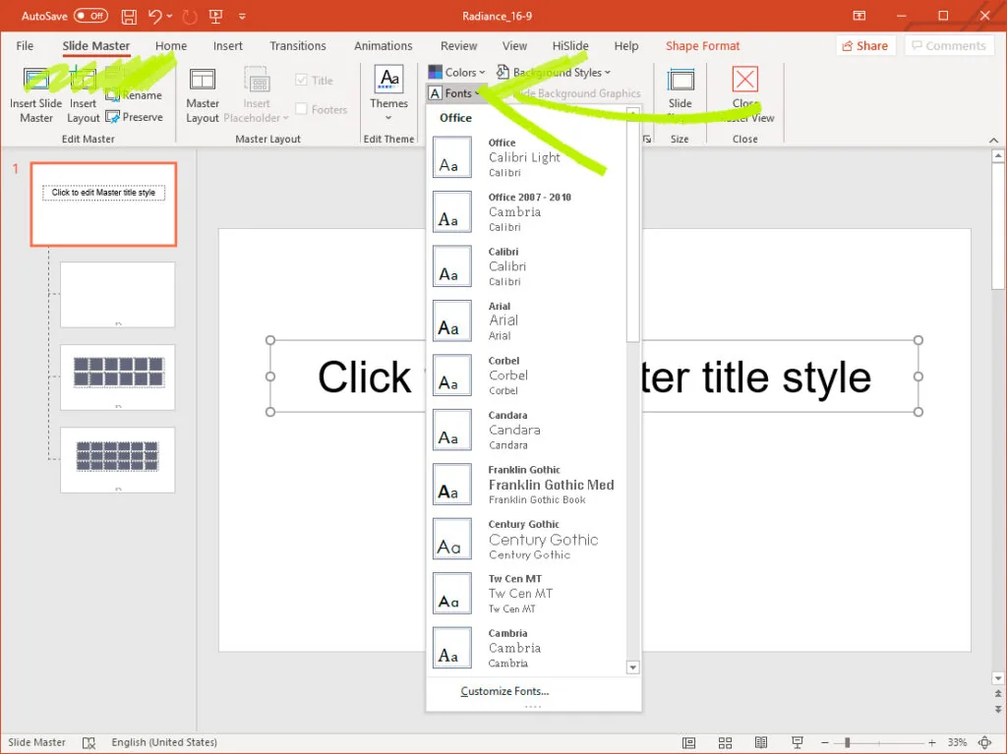Open Customize Quick Access Toolbar arrow
The height and width of the screenshot is (754, 1007).
pyautogui.click(x=242, y=16)
